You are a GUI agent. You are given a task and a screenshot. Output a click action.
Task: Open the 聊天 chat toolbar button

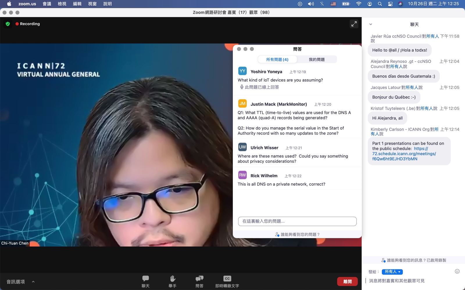[146, 282]
